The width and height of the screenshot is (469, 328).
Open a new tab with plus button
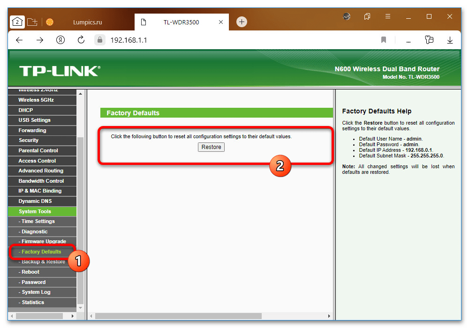242,22
